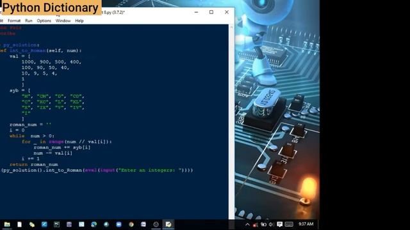Click the line 'roman_num += syb[i]'

pos(62,148)
